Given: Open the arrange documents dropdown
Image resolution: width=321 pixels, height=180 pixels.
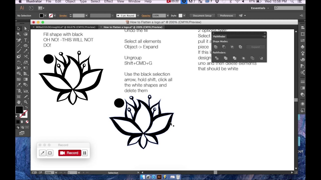Looking at the screenshot, I should 41,8.
